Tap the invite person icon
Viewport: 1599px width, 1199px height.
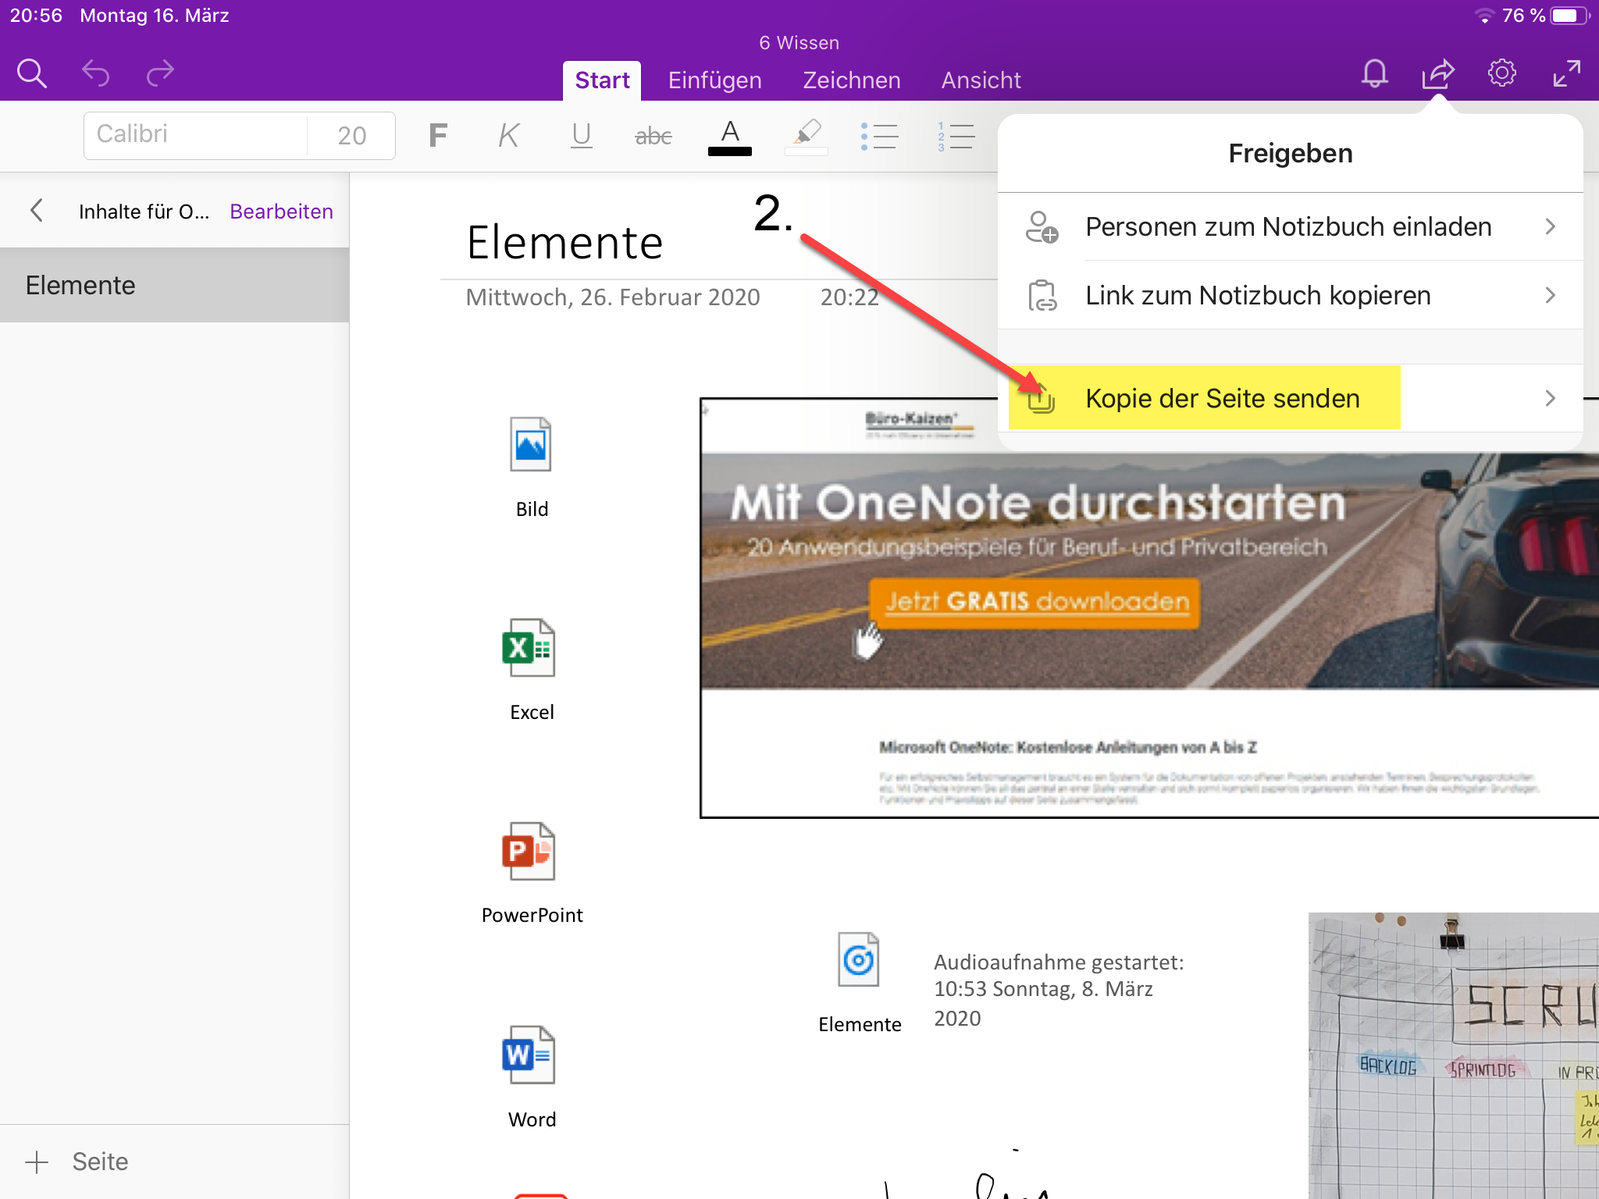tap(1042, 227)
